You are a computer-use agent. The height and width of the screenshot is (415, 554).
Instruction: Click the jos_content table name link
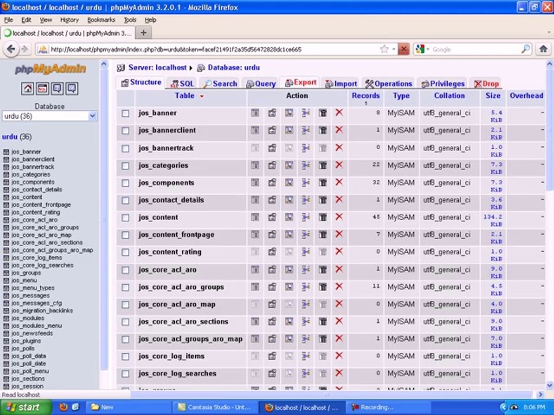[x=158, y=217]
